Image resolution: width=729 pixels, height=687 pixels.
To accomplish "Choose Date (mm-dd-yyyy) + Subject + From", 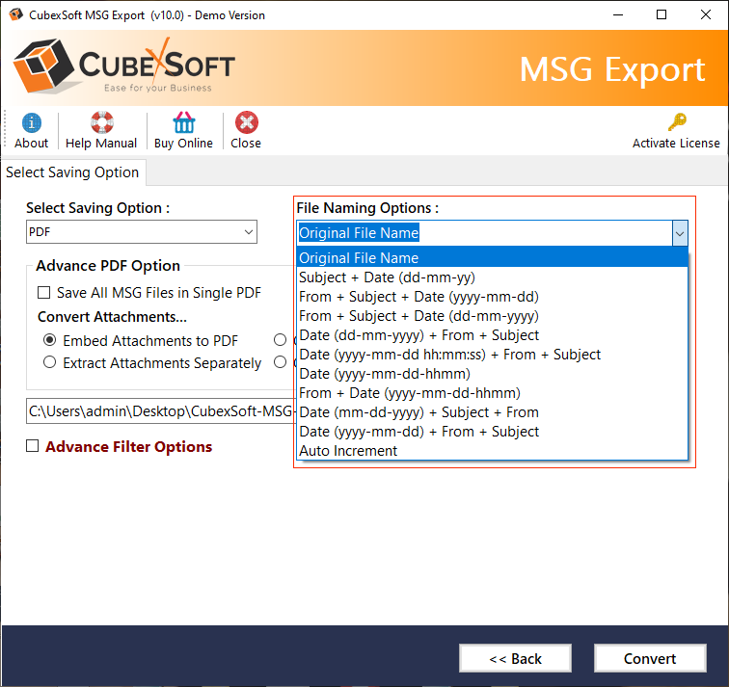I will coord(492,412).
